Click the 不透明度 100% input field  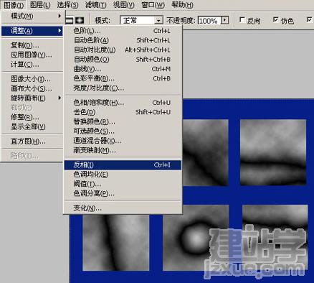pos(209,21)
